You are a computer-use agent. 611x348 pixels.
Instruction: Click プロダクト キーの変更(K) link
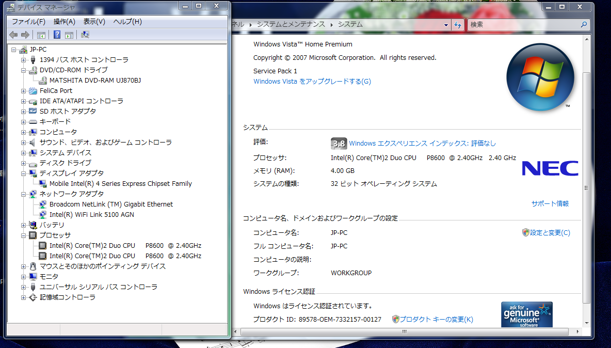click(436, 320)
